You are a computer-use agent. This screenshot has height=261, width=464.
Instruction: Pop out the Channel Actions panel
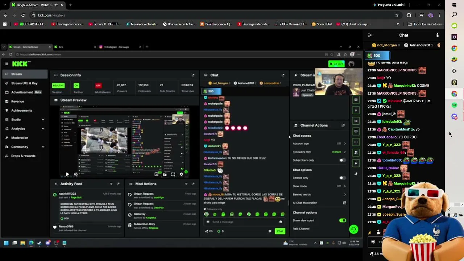[x=343, y=125]
